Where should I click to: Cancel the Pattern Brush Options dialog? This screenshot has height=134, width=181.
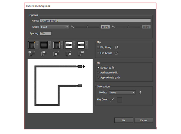click(x=144, y=120)
